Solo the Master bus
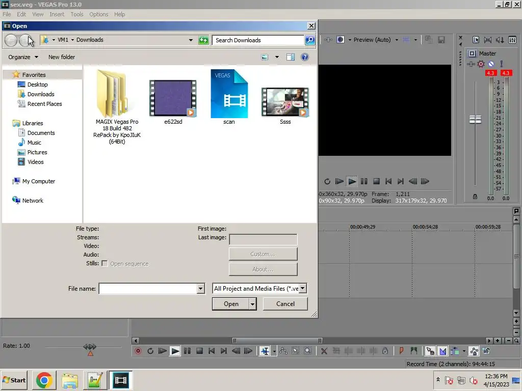The height and width of the screenshot is (391, 522). coord(502,64)
